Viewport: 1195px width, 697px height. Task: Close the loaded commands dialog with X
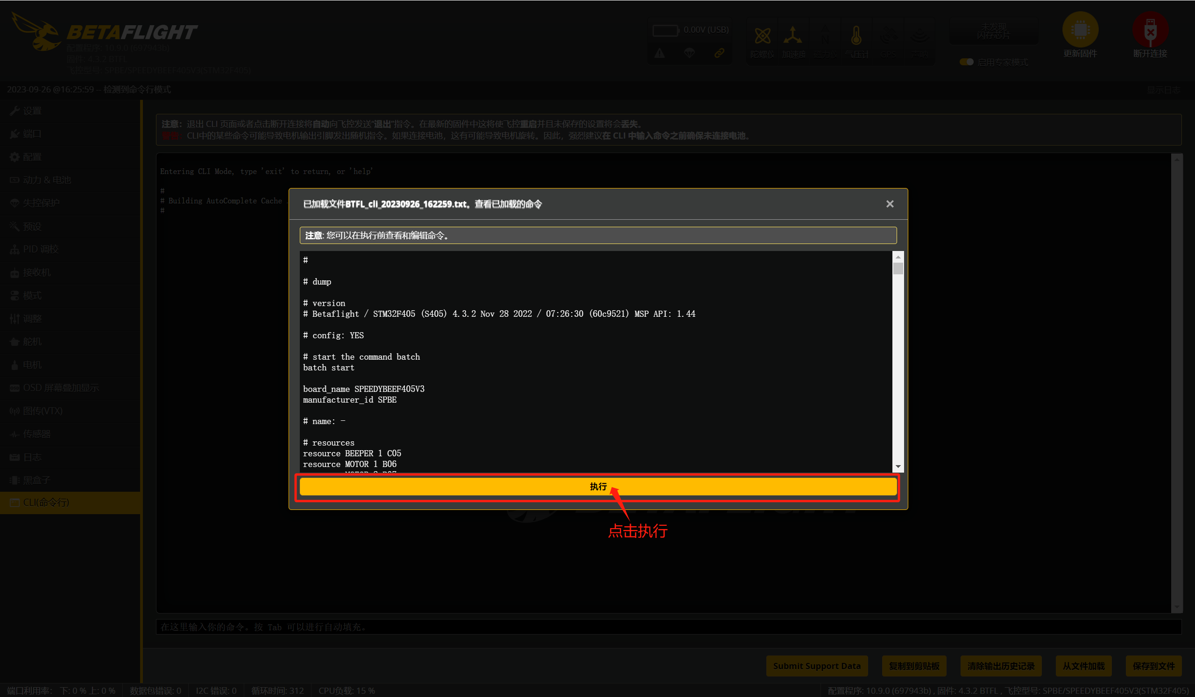click(x=890, y=204)
